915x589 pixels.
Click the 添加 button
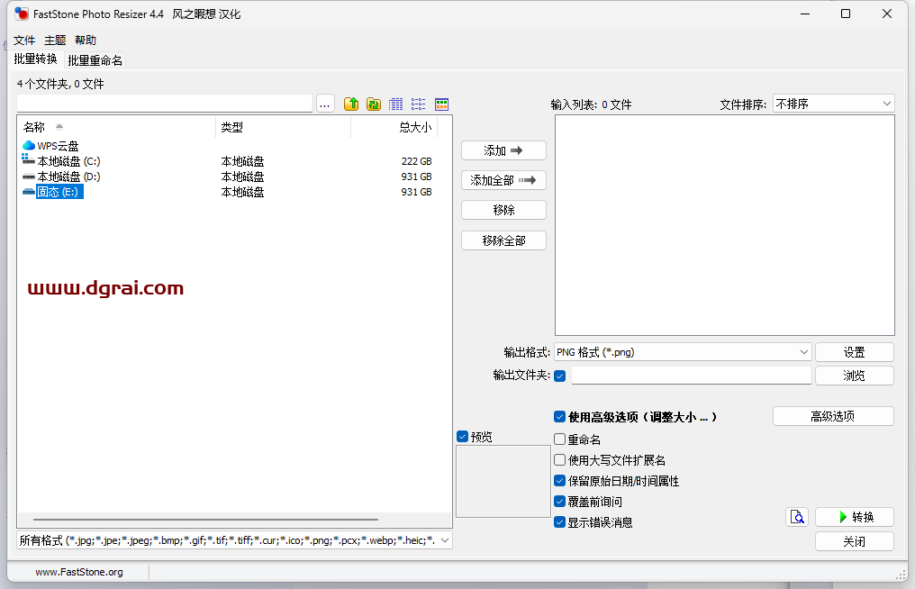(x=503, y=150)
